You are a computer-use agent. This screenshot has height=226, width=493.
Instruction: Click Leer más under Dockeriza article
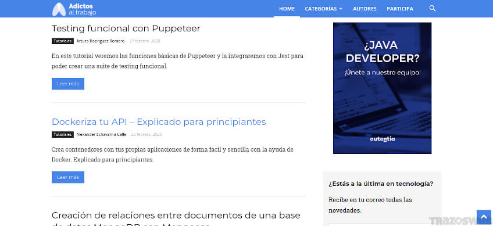point(68,177)
